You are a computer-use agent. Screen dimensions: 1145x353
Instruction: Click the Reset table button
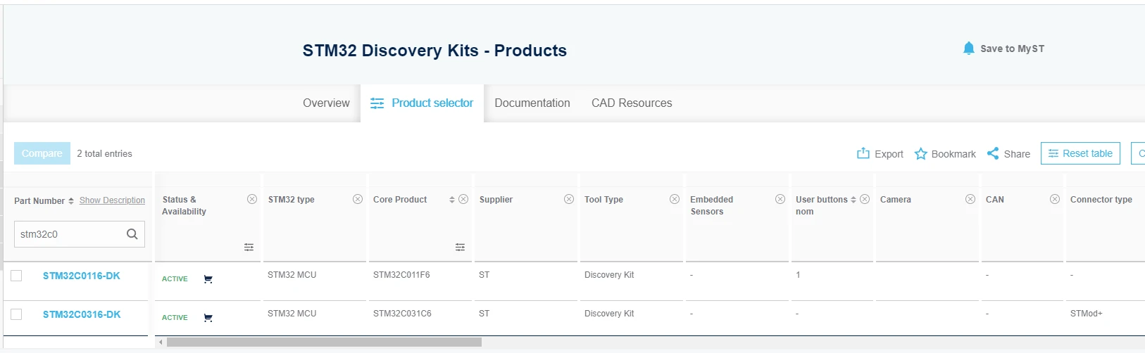(x=1080, y=153)
